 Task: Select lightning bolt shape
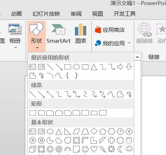pyautogui.click(x=103, y=149)
